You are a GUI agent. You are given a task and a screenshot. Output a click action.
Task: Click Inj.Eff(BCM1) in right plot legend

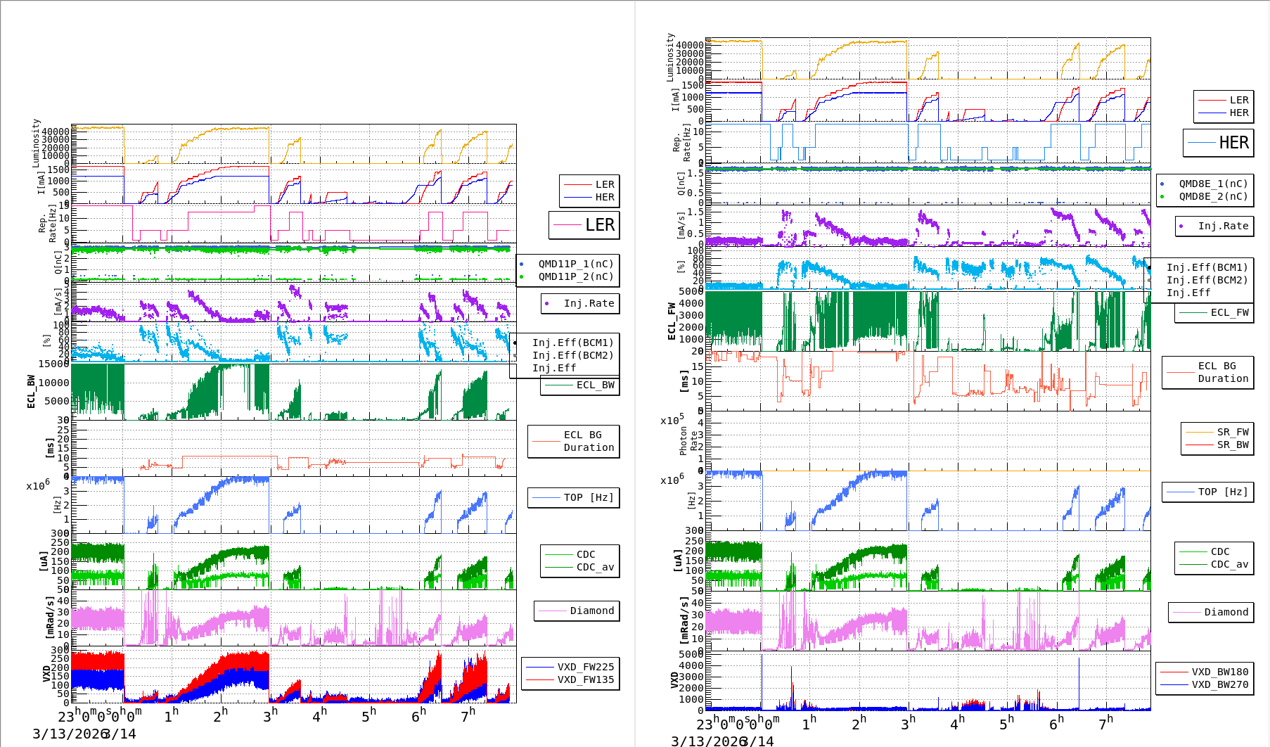(x=1206, y=267)
